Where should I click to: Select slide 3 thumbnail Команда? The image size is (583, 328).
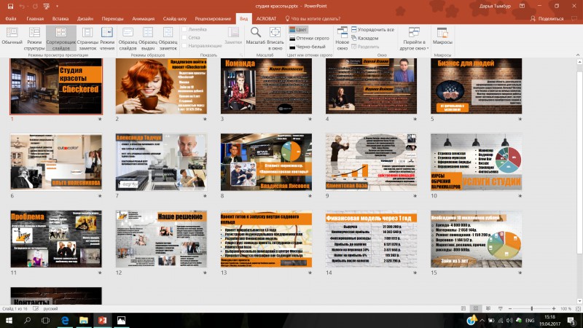pos(266,86)
